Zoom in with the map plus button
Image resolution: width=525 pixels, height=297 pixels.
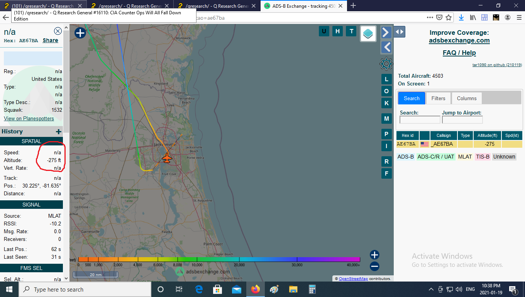tap(374, 255)
